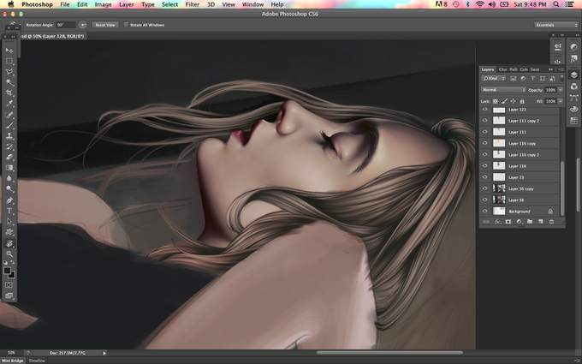
Task: Toggle Quick Mask mode
Action: [x=9, y=285]
